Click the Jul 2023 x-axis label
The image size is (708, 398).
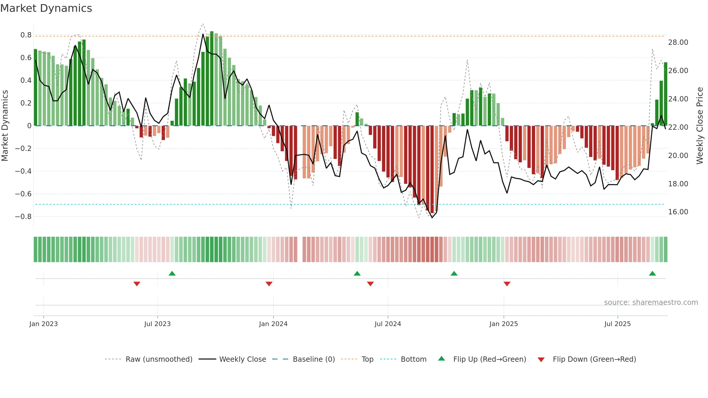pyautogui.click(x=157, y=324)
